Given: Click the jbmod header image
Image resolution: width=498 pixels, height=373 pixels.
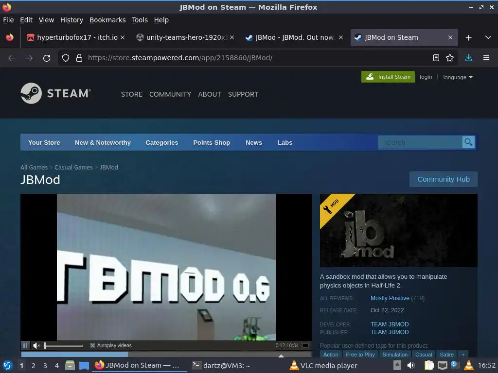Looking at the screenshot, I should pyautogui.click(x=399, y=230).
